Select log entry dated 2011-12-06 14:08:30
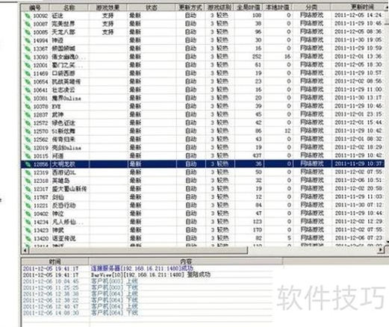The width and height of the screenshot is (389, 327). pyautogui.click(x=80, y=313)
